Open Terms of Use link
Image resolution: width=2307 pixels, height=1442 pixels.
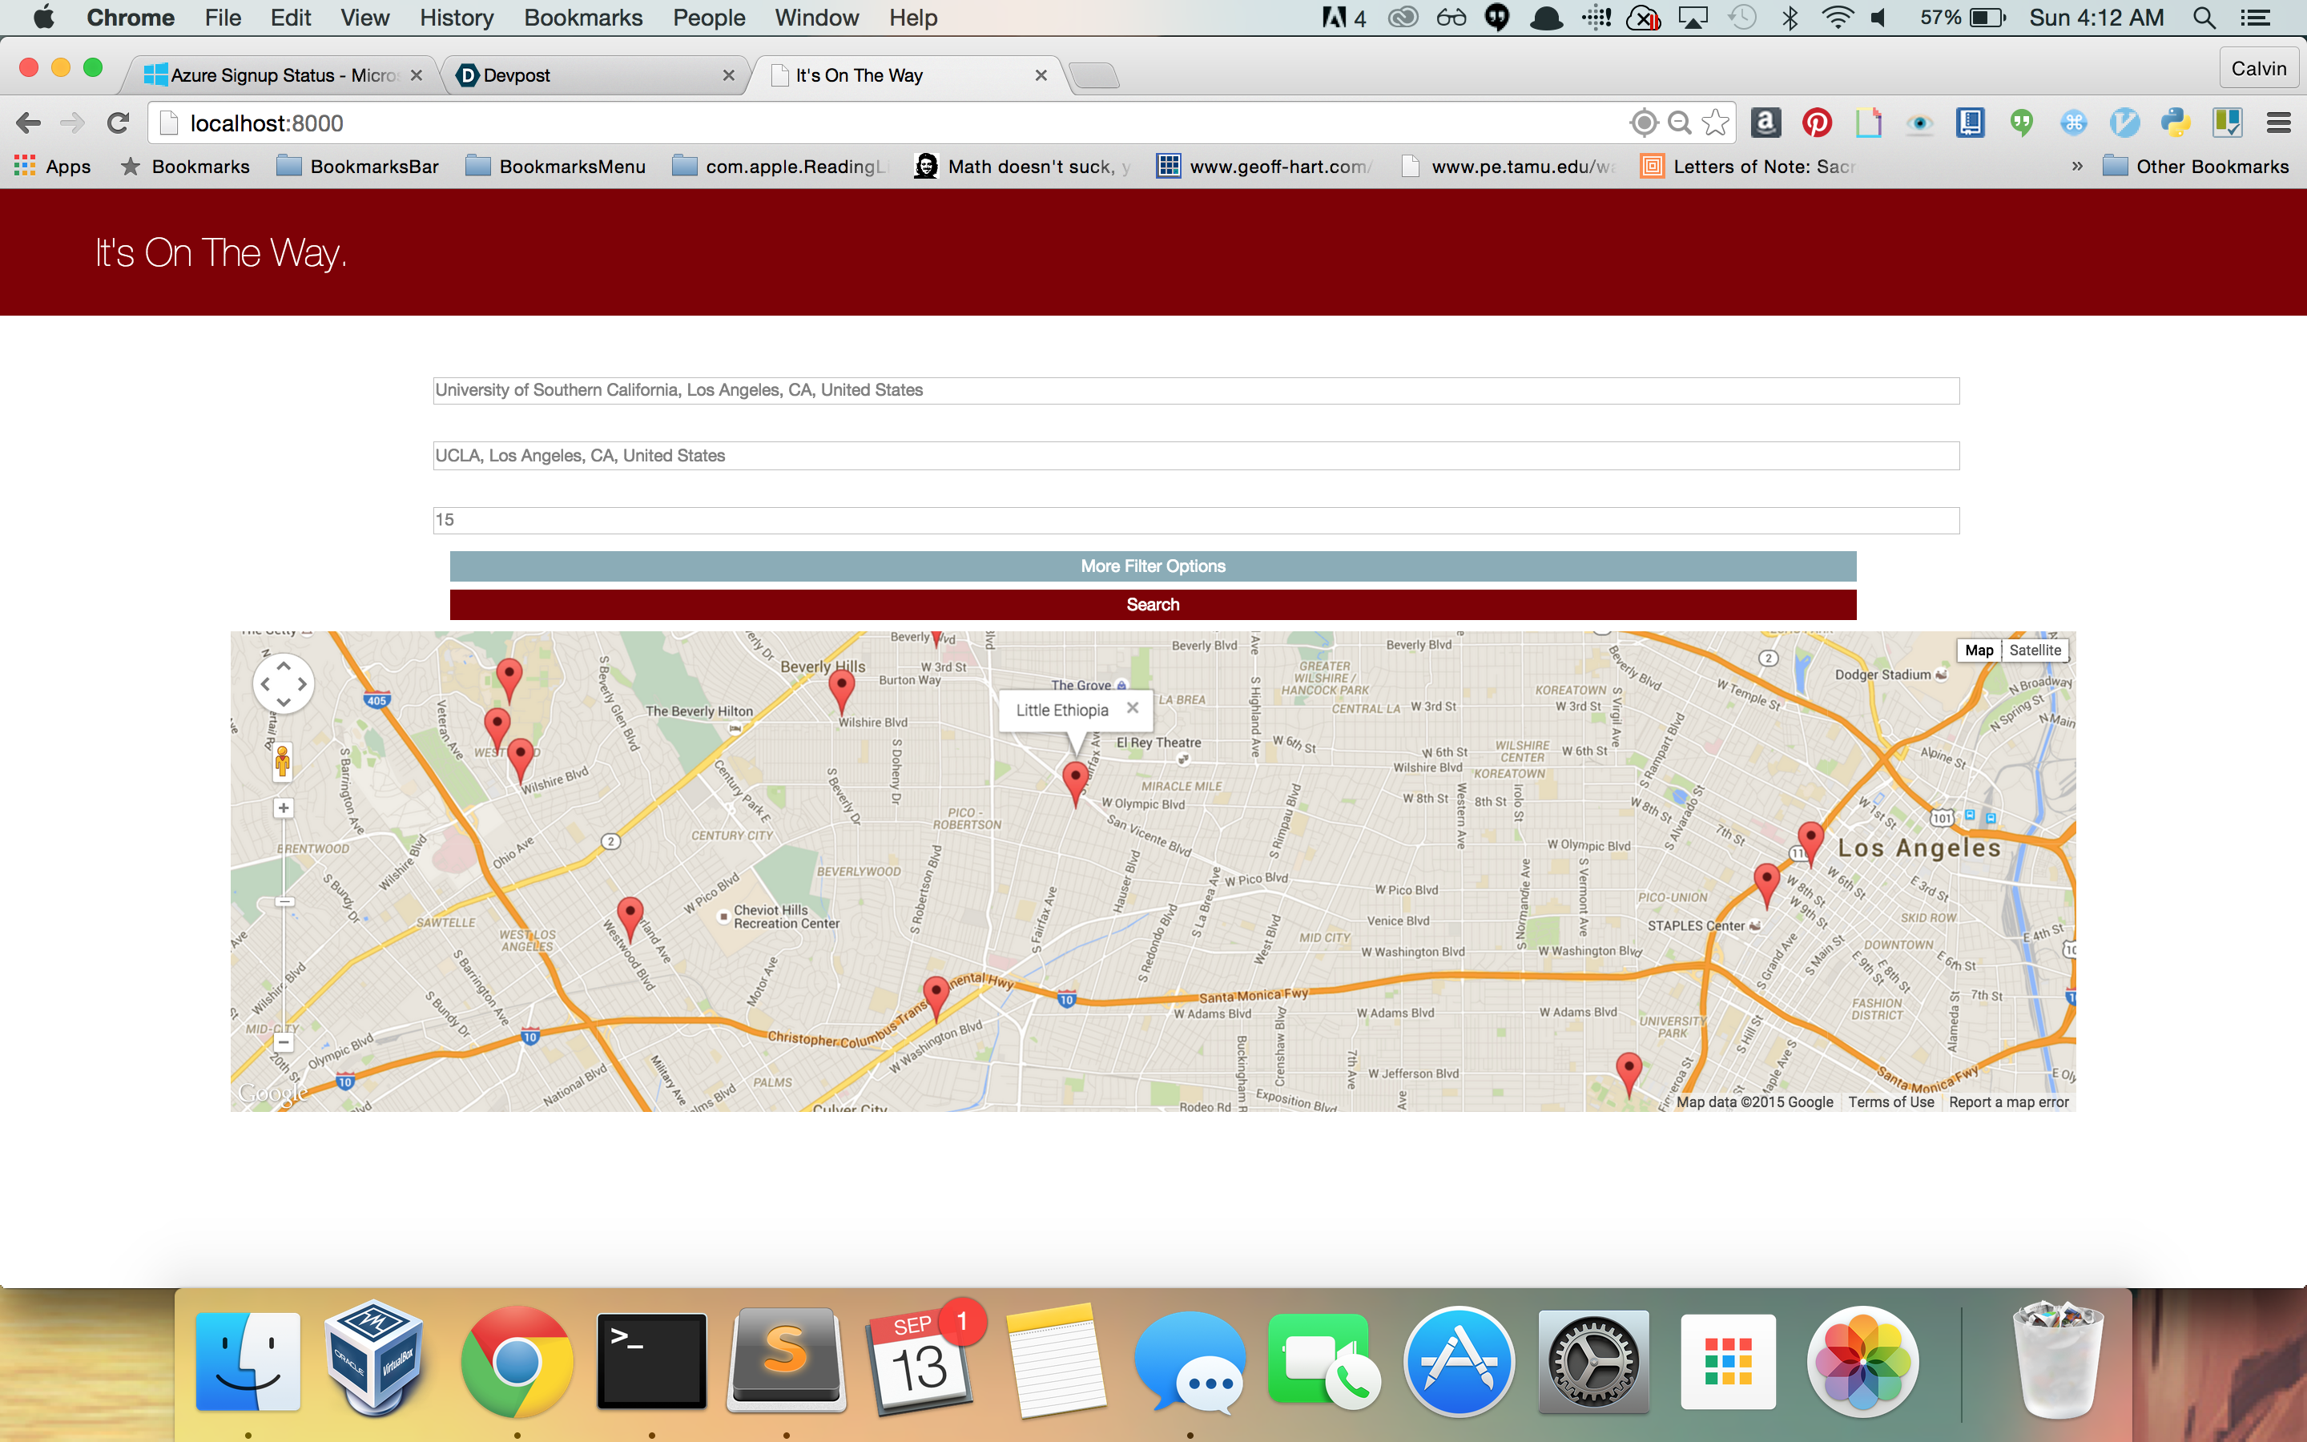click(1890, 1102)
